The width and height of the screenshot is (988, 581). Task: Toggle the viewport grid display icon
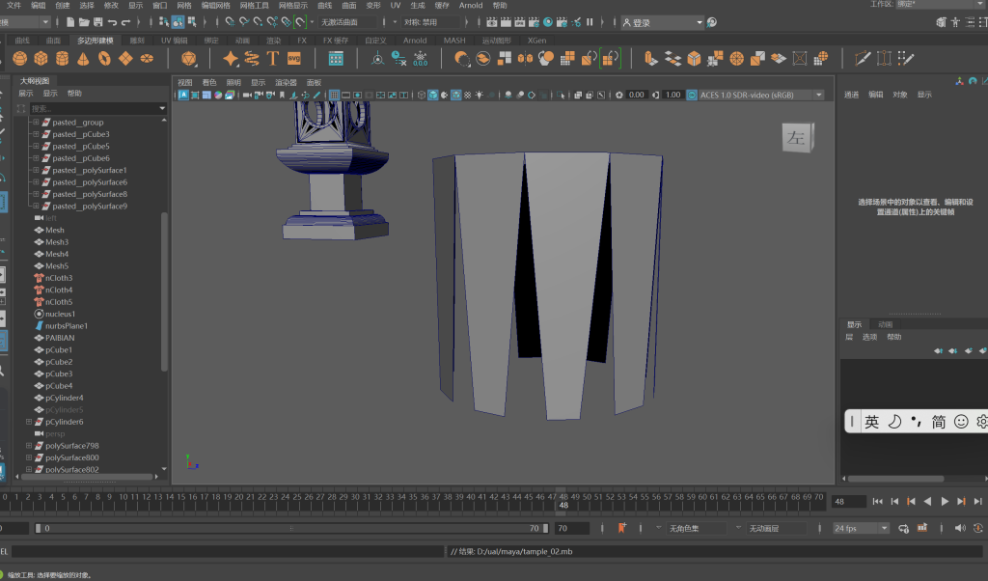click(x=334, y=95)
